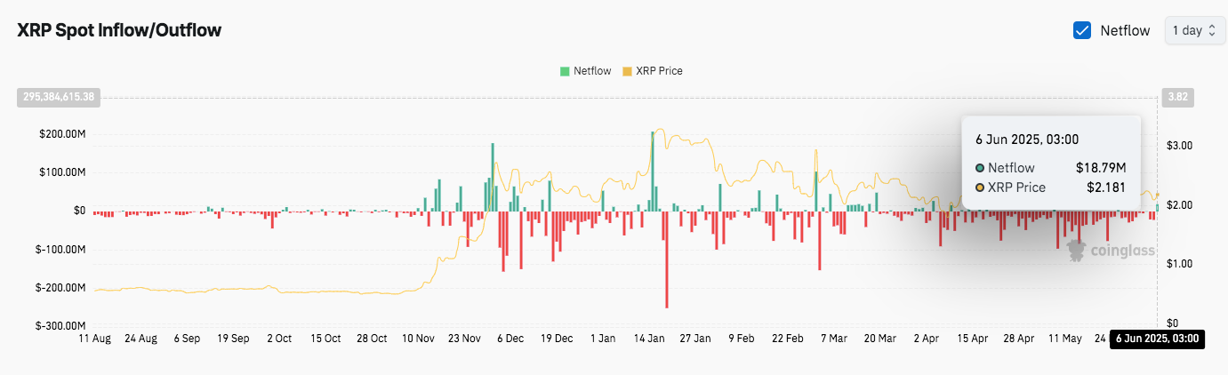Viewport: 1228px width, 375px height.
Task: Select the 11 Aug date on x-axis
Action: click(94, 339)
